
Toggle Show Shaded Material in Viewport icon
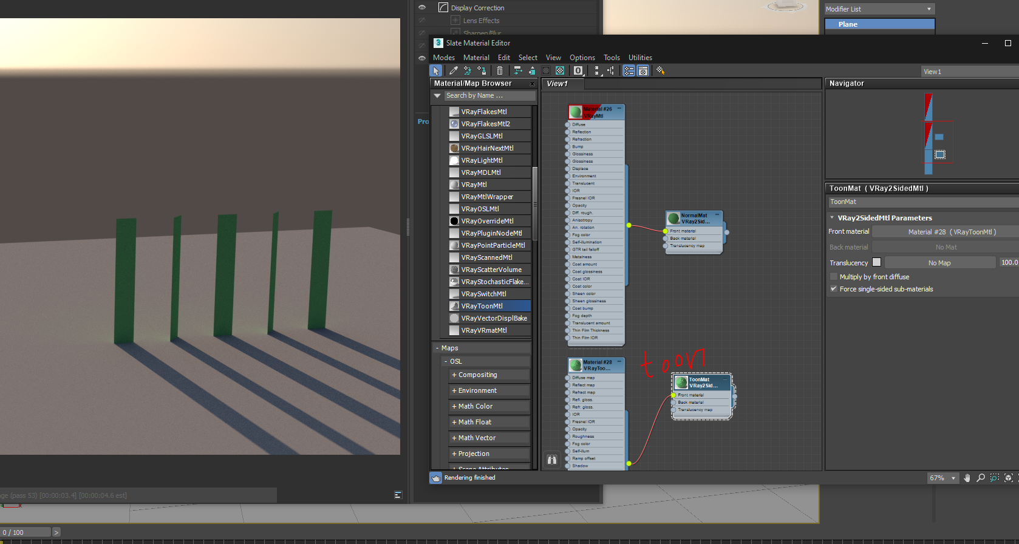[546, 71]
